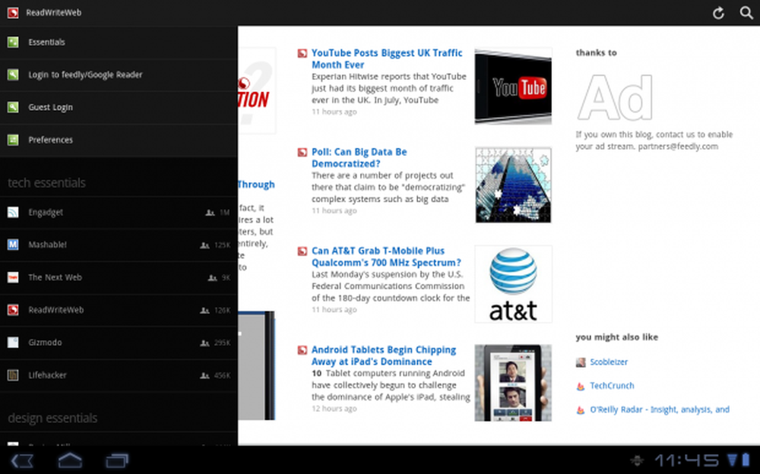760x474 pixels.
Task: Tap the skyscraper puzzle thumbnail
Action: point(513,185)
